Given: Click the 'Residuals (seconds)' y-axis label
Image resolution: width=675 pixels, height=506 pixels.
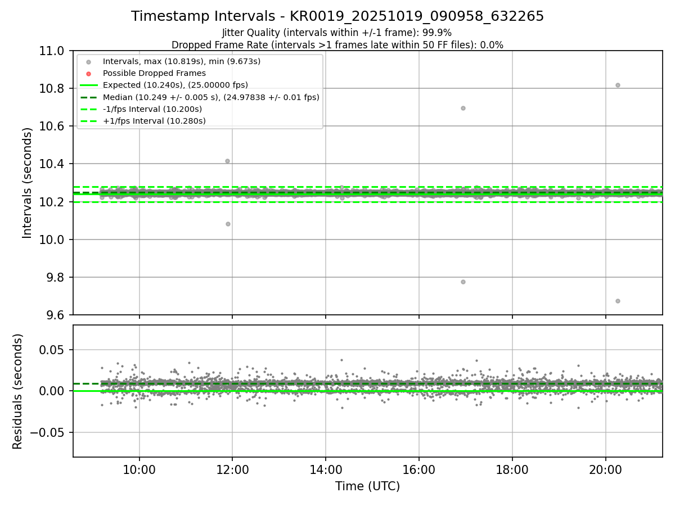Looking at the screenshot, I should coord(17,391).
